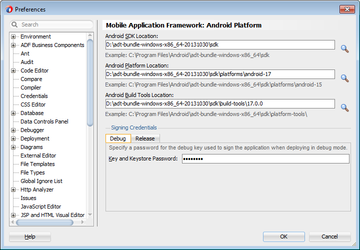Click scroll-down arrow of category tree

point(90,215)
